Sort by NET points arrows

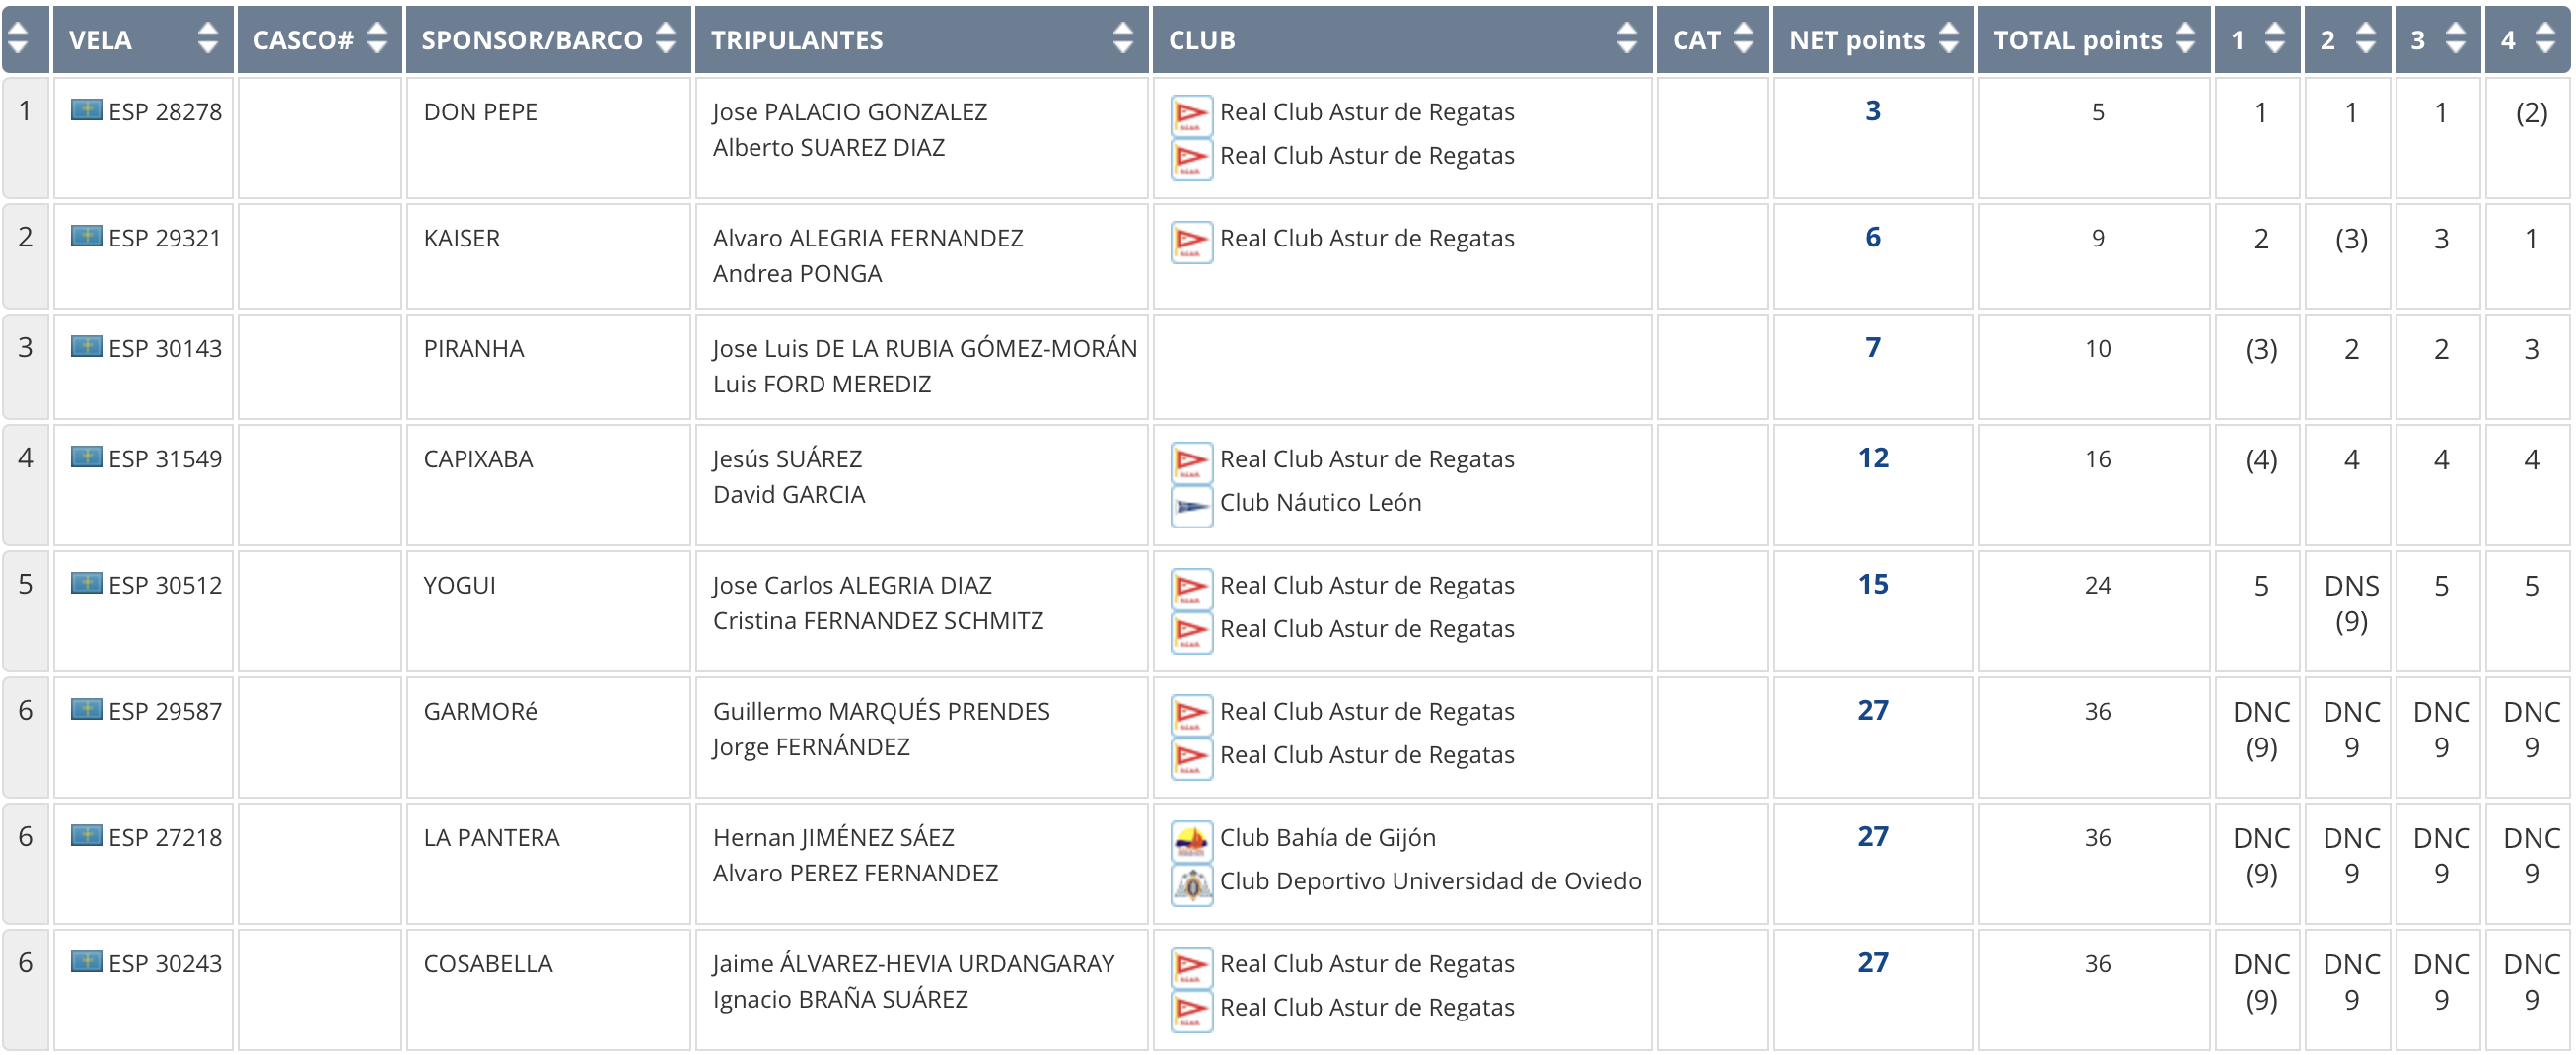point(1948,39)
